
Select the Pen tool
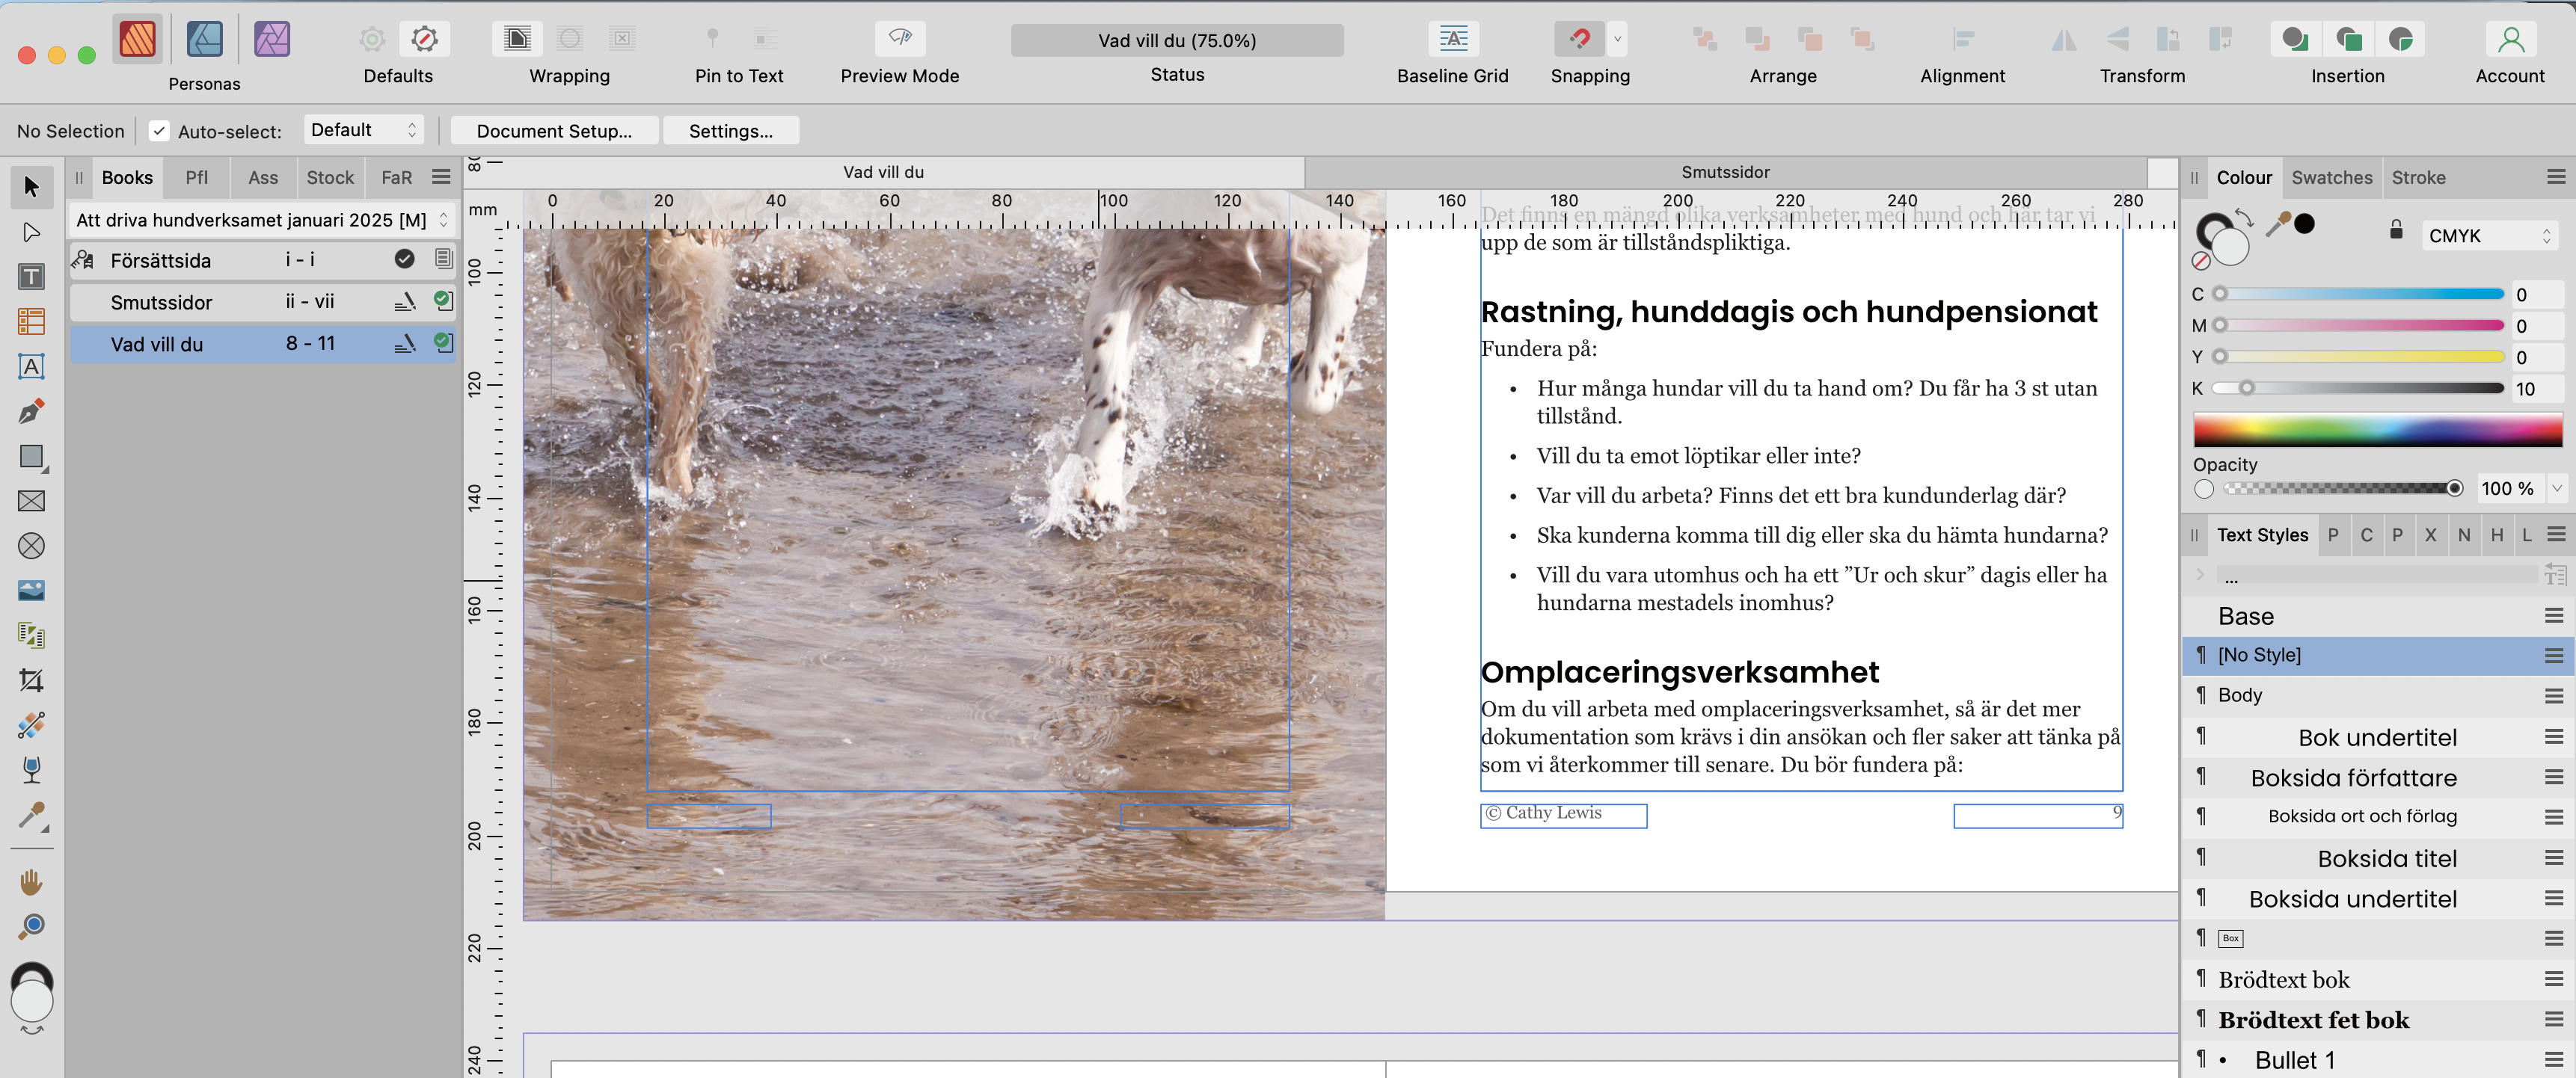pyautogui.click(x=31, y=412)
